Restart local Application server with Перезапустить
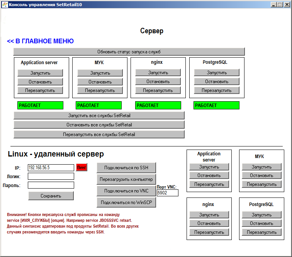 [40, 90]
